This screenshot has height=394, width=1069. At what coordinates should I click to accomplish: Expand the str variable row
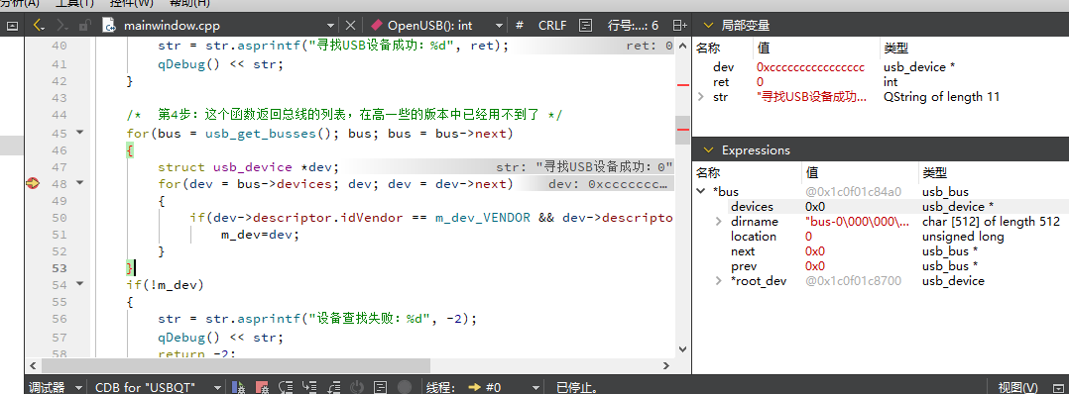[x=701, y=97]
